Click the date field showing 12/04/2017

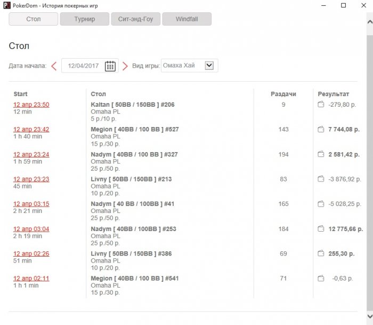coord(83,66)
